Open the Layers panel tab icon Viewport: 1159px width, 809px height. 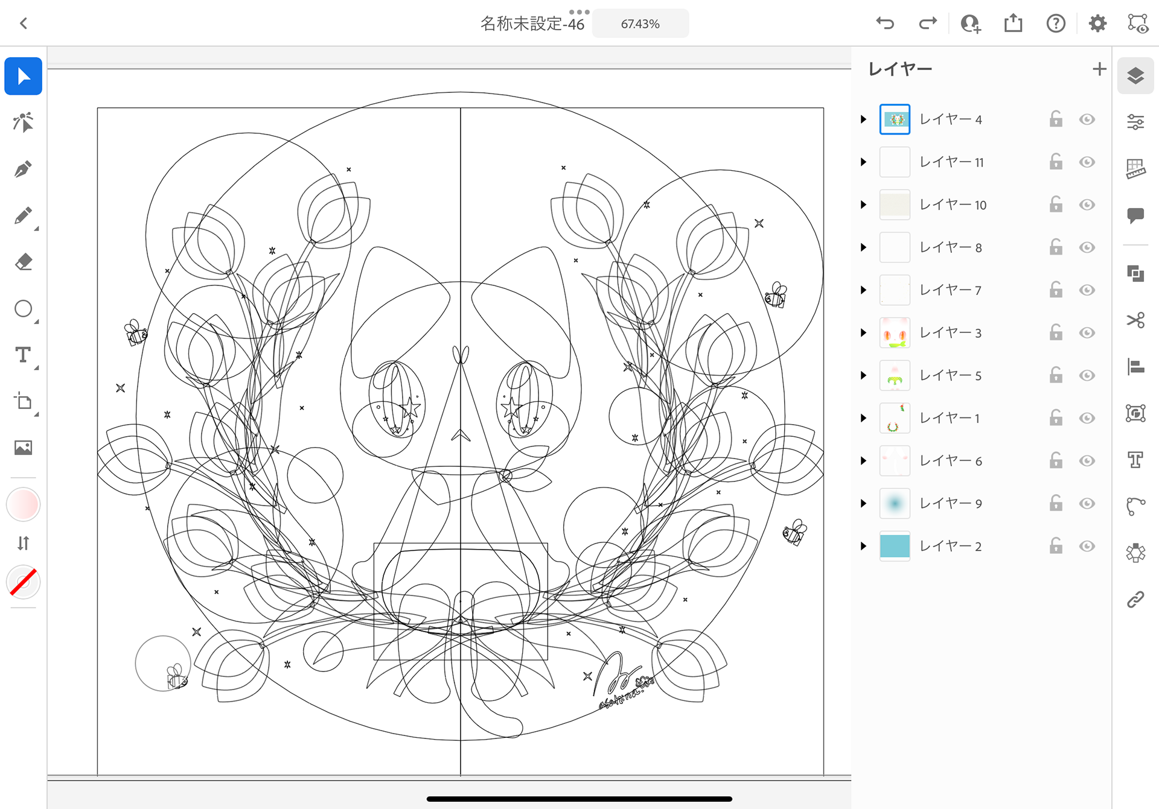point(1135,76)
